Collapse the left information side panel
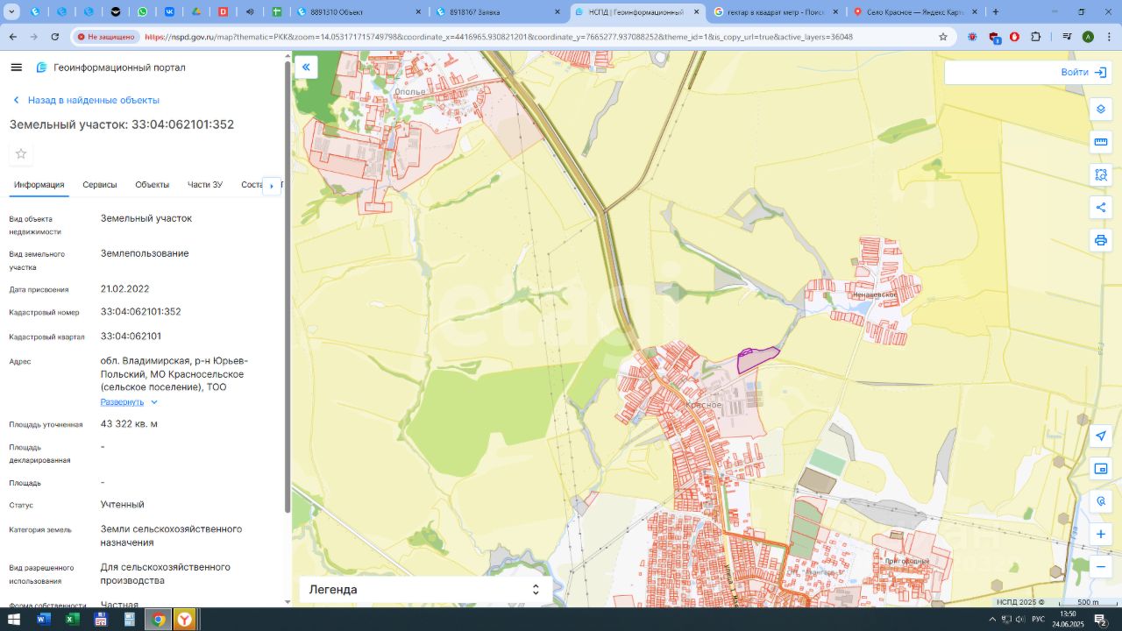Viewport: 1122px width, 631px height. (306, 67)
